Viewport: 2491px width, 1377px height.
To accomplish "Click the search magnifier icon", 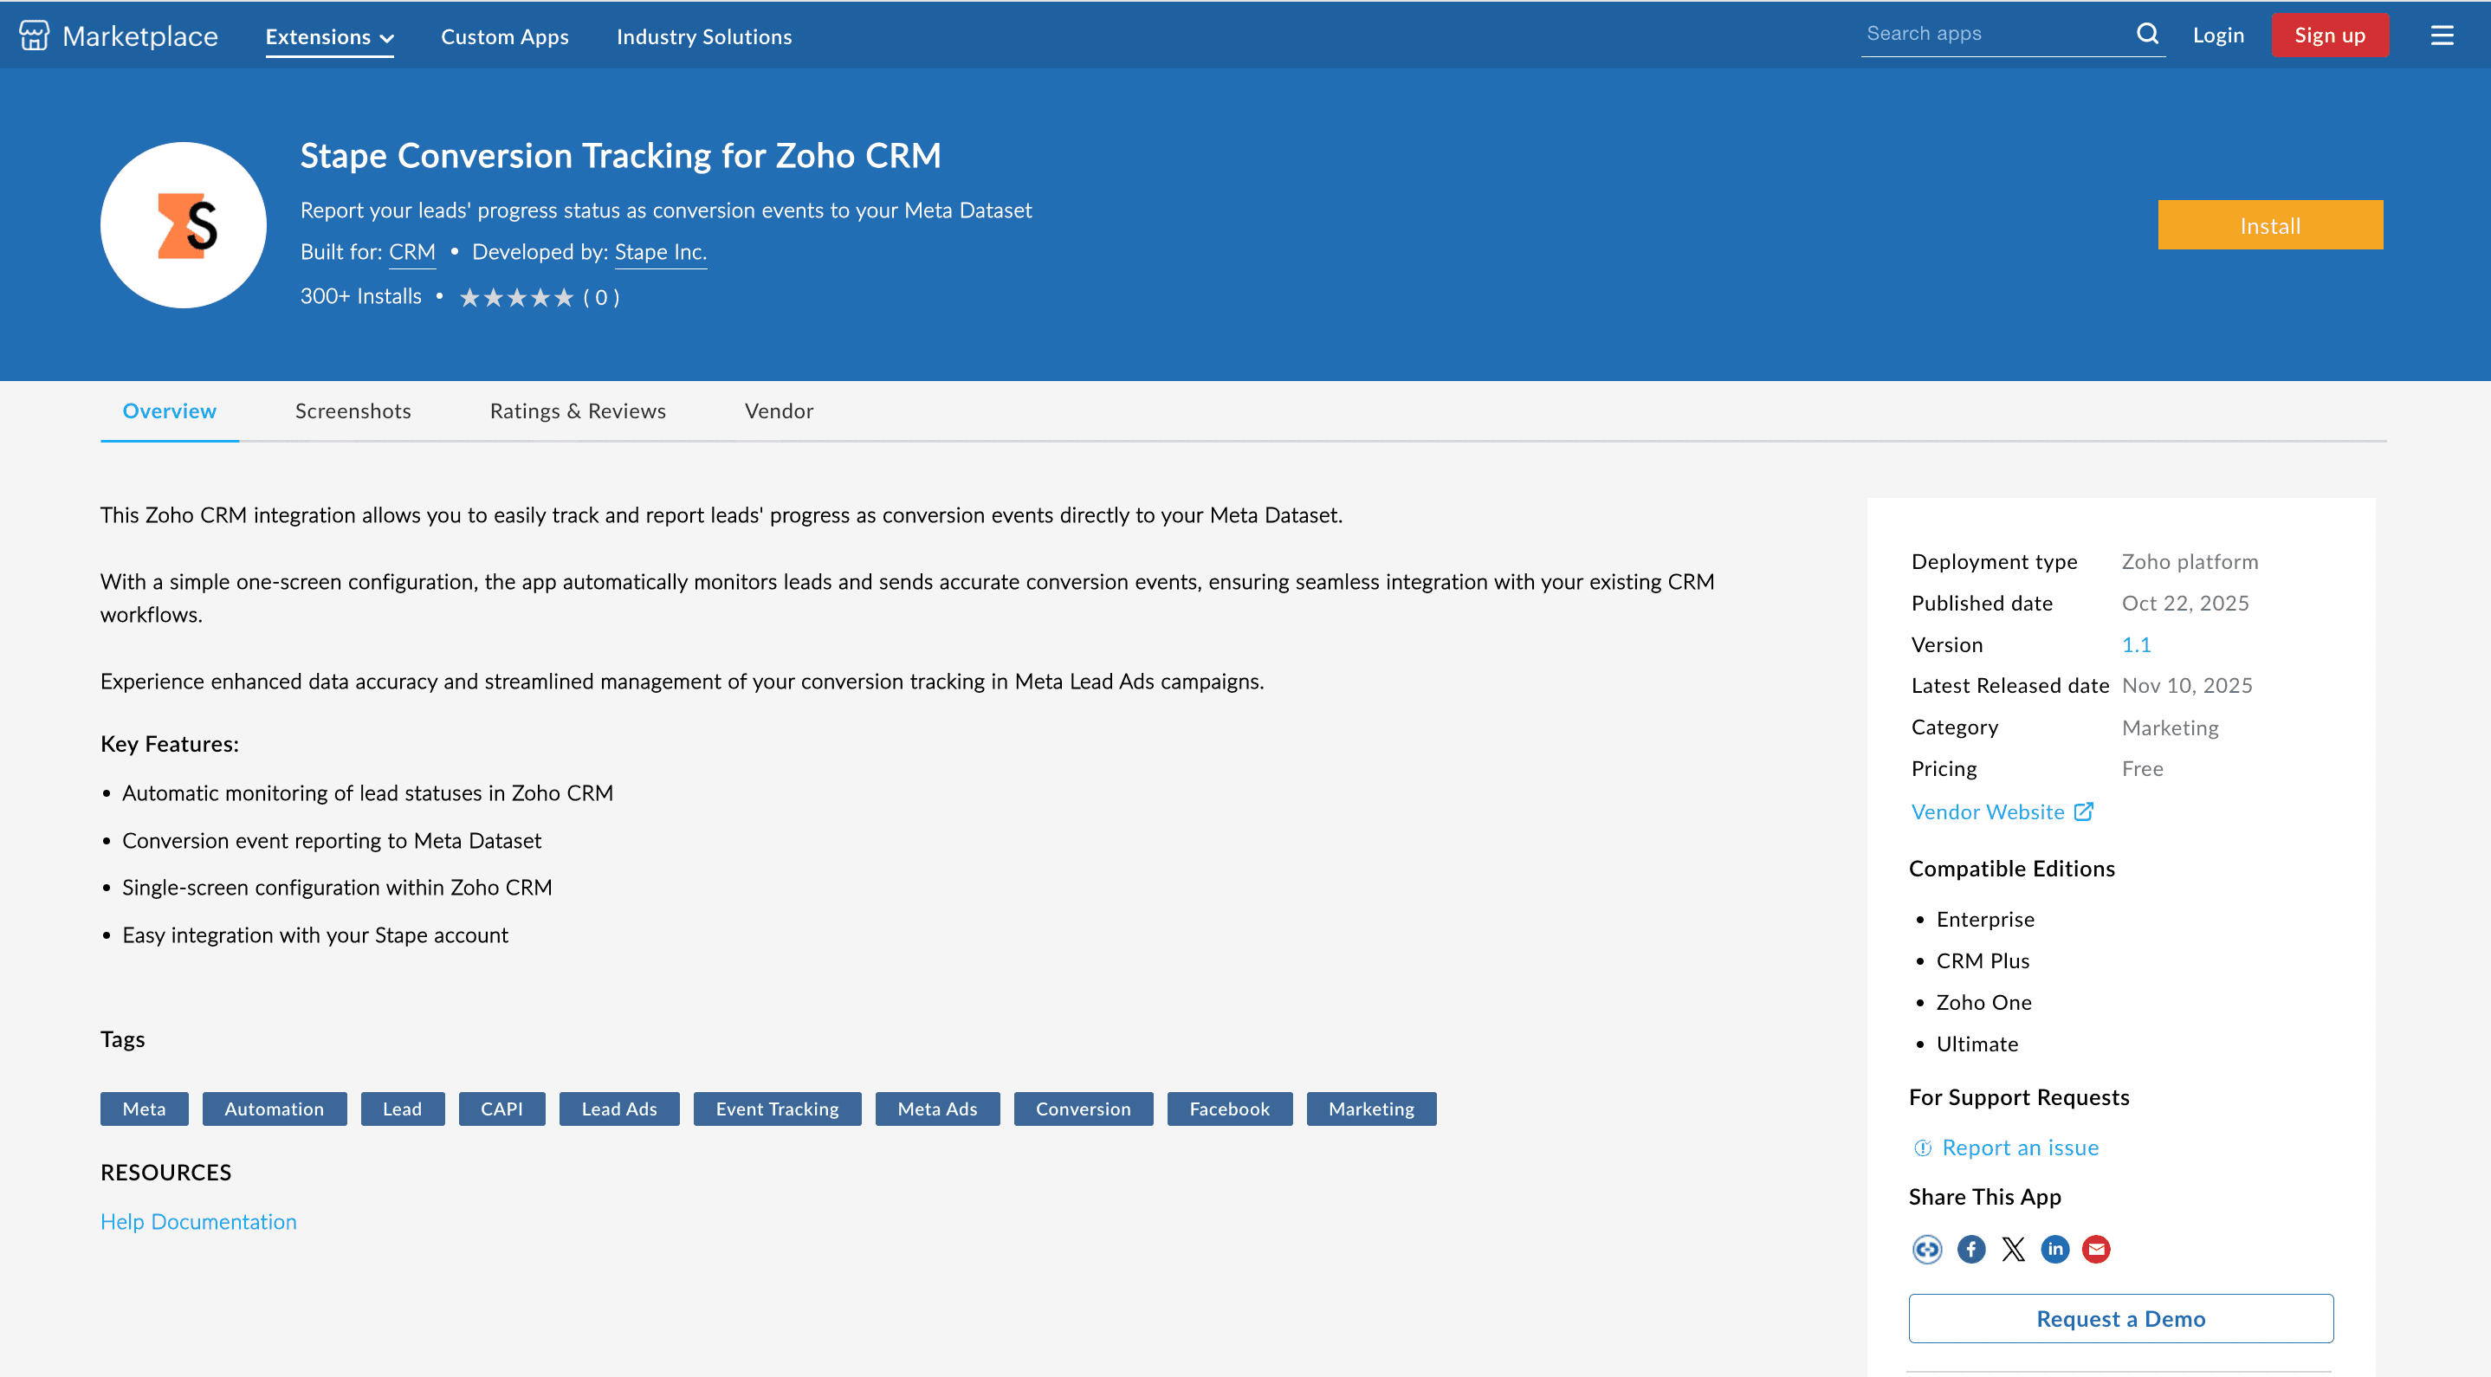I will [x=2147, y=33].
